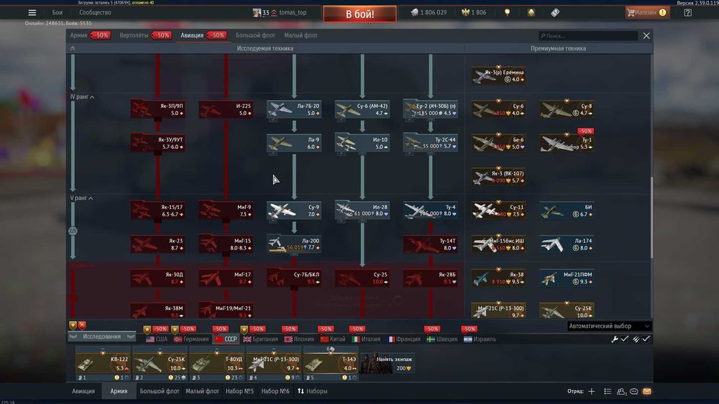The width and height of the screenshot is (719, 404).
Task: Open the mail envelope icon
Action: coord(646,391)
